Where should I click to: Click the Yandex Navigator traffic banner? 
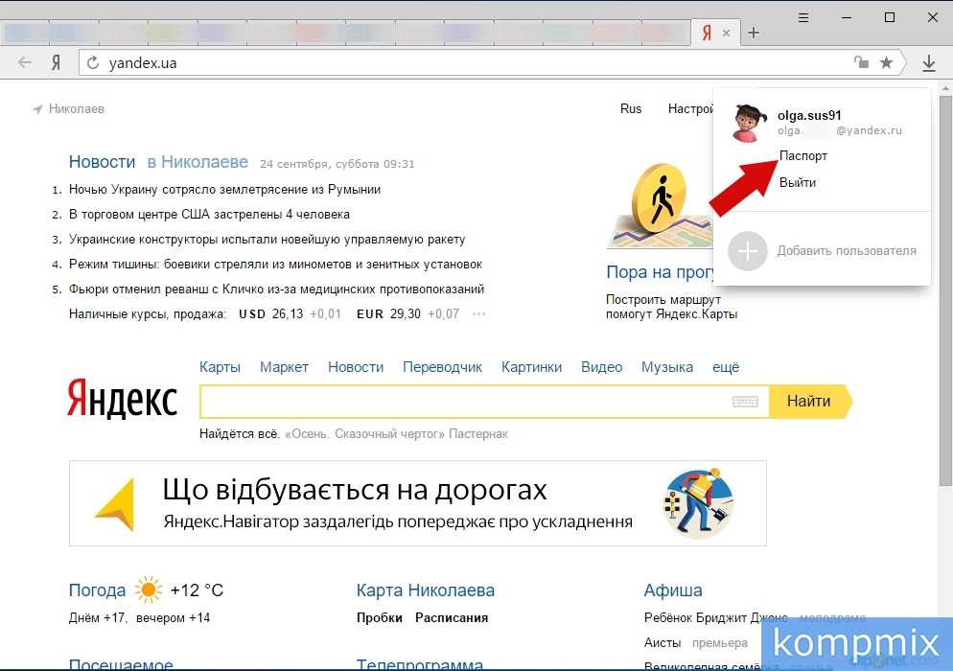coord(417,503)
